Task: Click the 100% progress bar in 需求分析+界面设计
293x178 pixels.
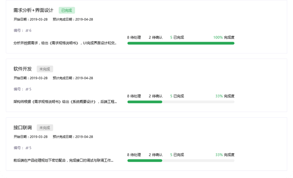Action: point(181,43)
